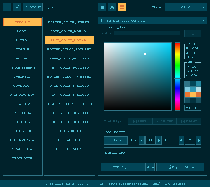
Task: Click the rainbow hue slider bar
Action: click(x=177, y=76)
